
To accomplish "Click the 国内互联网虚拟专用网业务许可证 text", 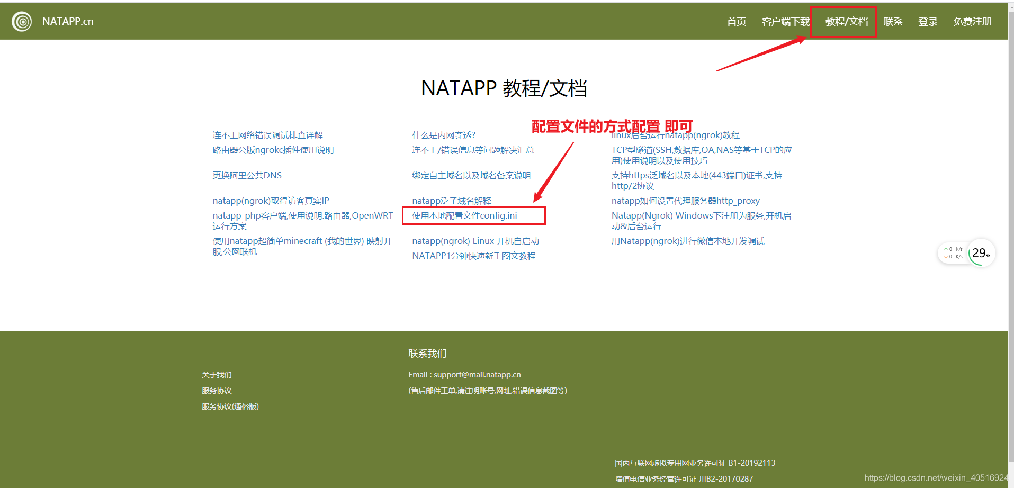I will (x=695, y=463).
